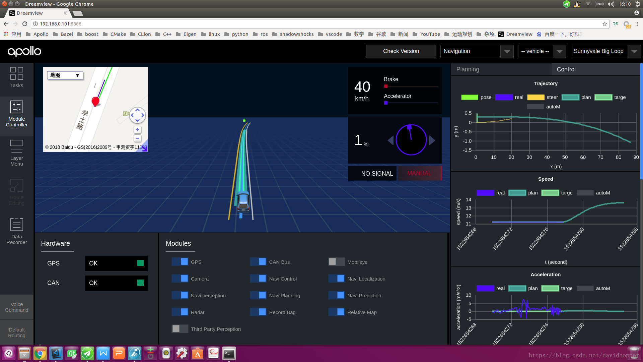The width and height of the screenshot is (643, 362).
Task: Click the pose legend color swatch
Action: pyautogui.click(x=470, y=97)
